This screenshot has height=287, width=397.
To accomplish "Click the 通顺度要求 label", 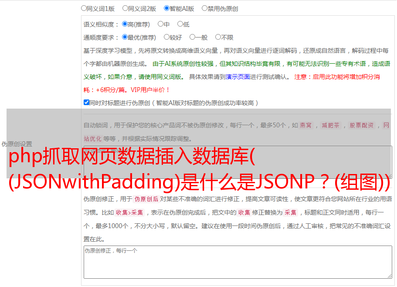I will pyautogui.click(x=101, y=38).
